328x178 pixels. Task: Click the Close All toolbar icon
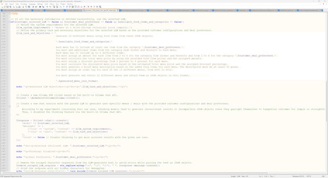click(16, 7)
